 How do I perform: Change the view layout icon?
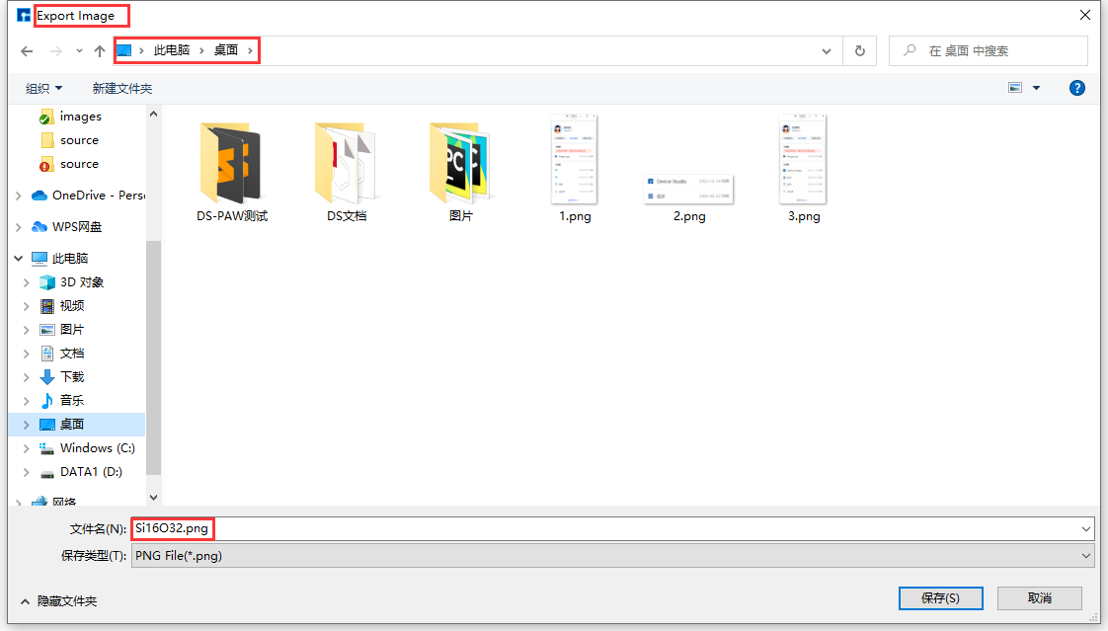point(1015,88)
